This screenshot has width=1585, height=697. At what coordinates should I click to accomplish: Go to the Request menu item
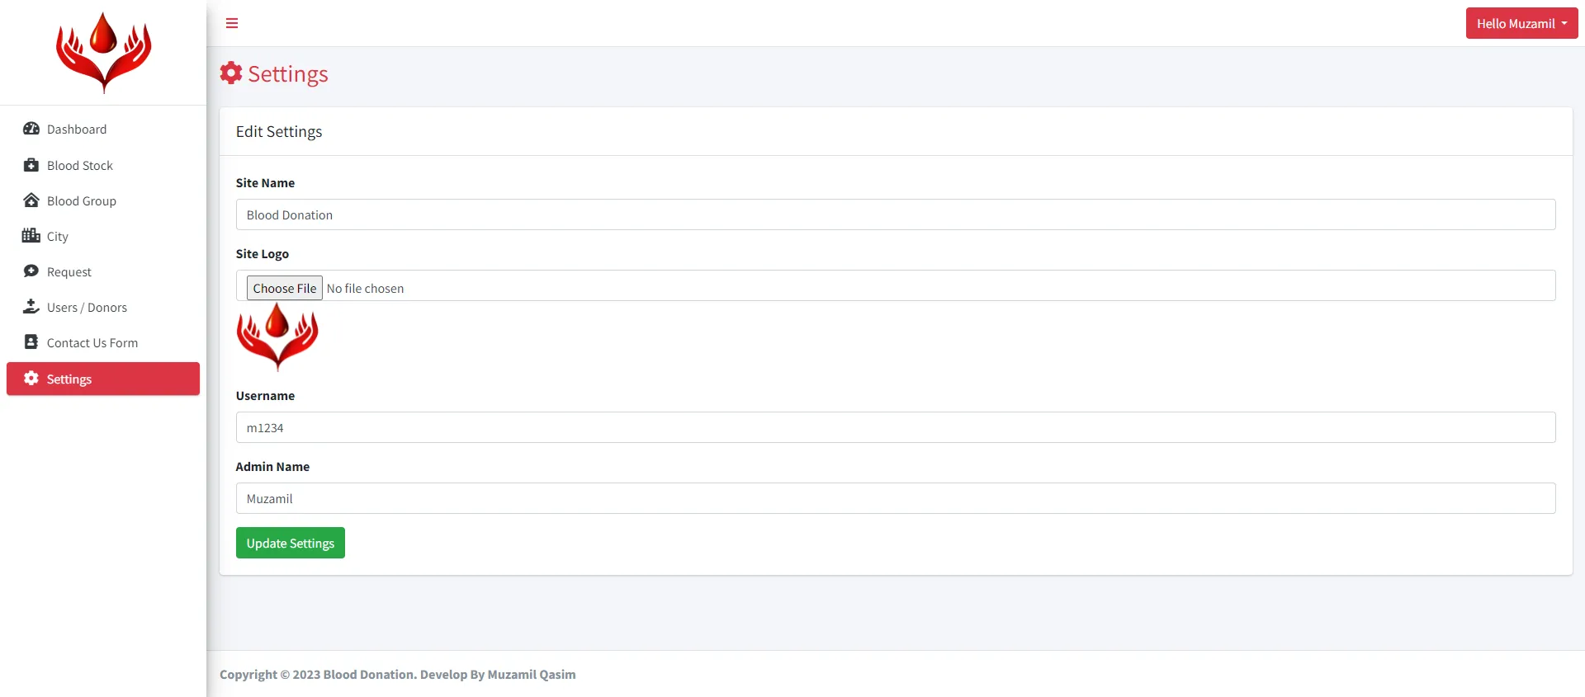[x=69, y=272]
